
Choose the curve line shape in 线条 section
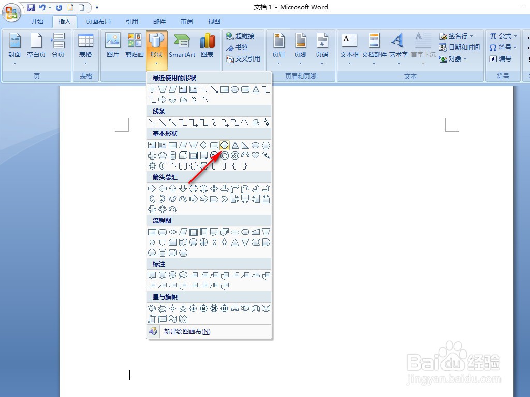tap(245, 122)
